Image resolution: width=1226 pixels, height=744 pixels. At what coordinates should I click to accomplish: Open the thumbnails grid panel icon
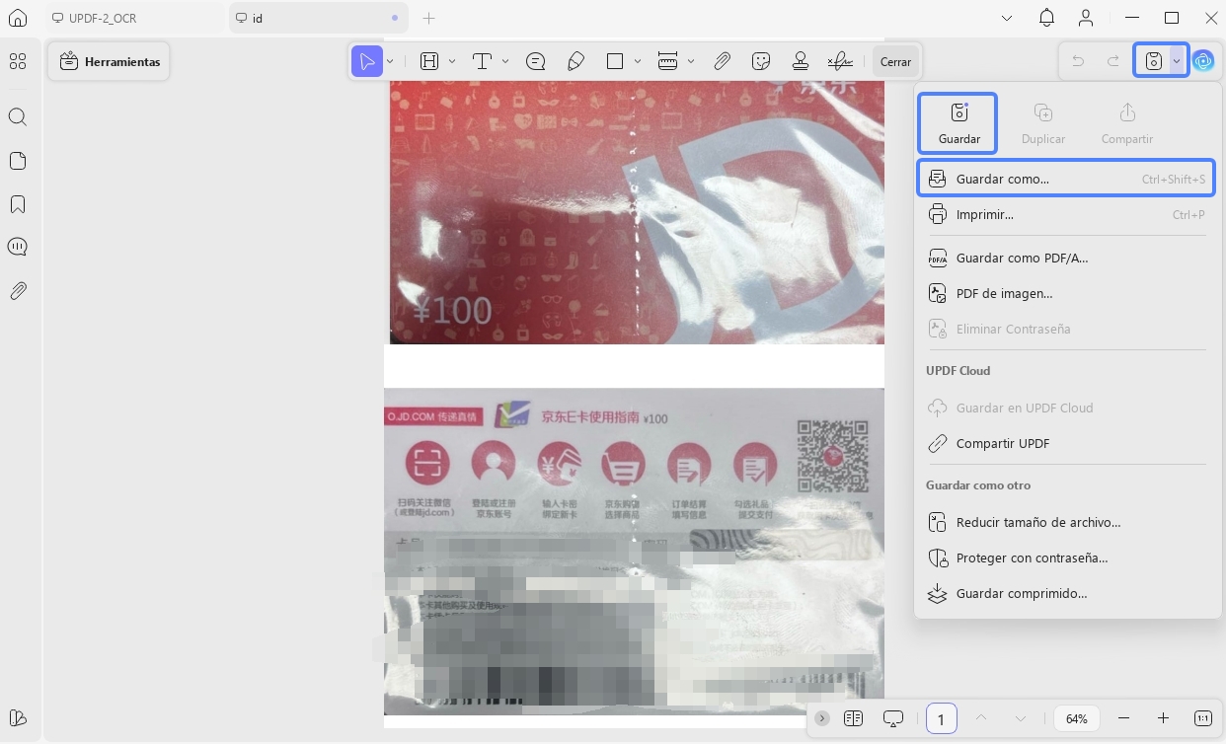18,61
